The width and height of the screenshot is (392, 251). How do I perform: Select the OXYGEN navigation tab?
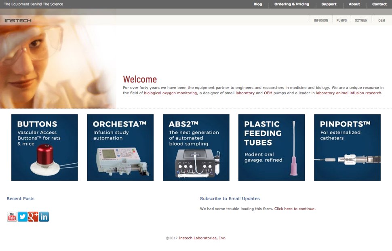[361, 19]
